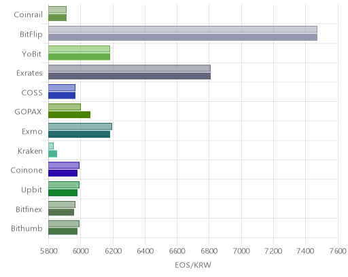The image size is (348, 277).
Task: Click the Coinrail label
Action: tap(28, 15)
